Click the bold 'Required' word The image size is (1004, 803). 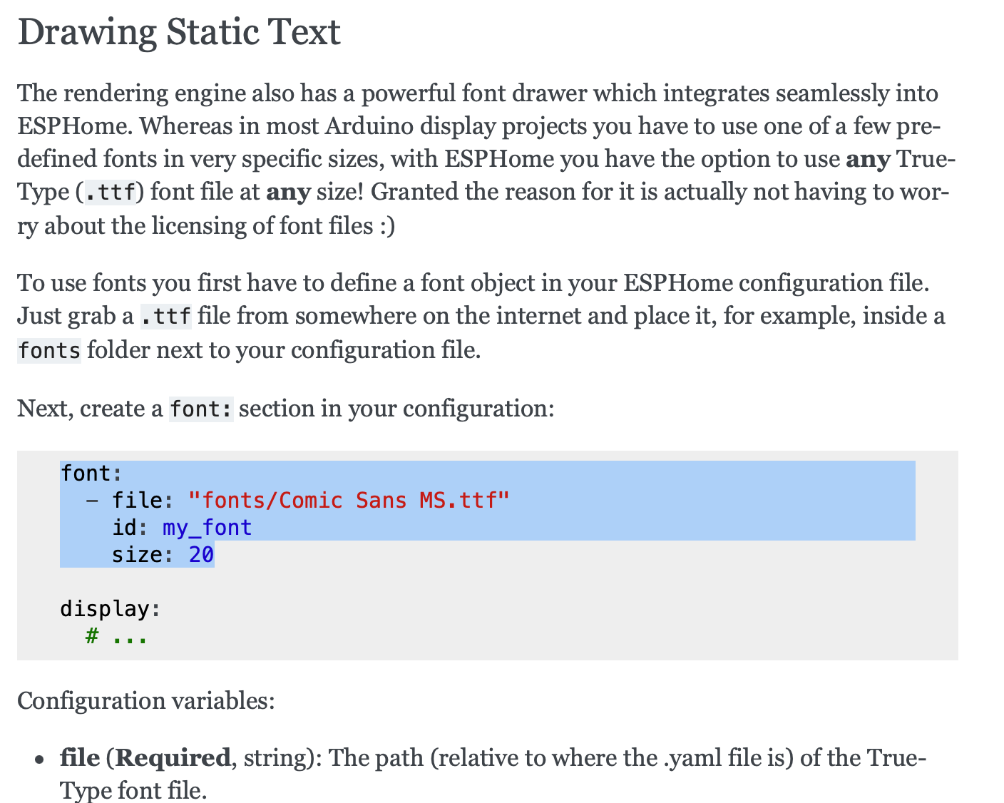point(173,757)
